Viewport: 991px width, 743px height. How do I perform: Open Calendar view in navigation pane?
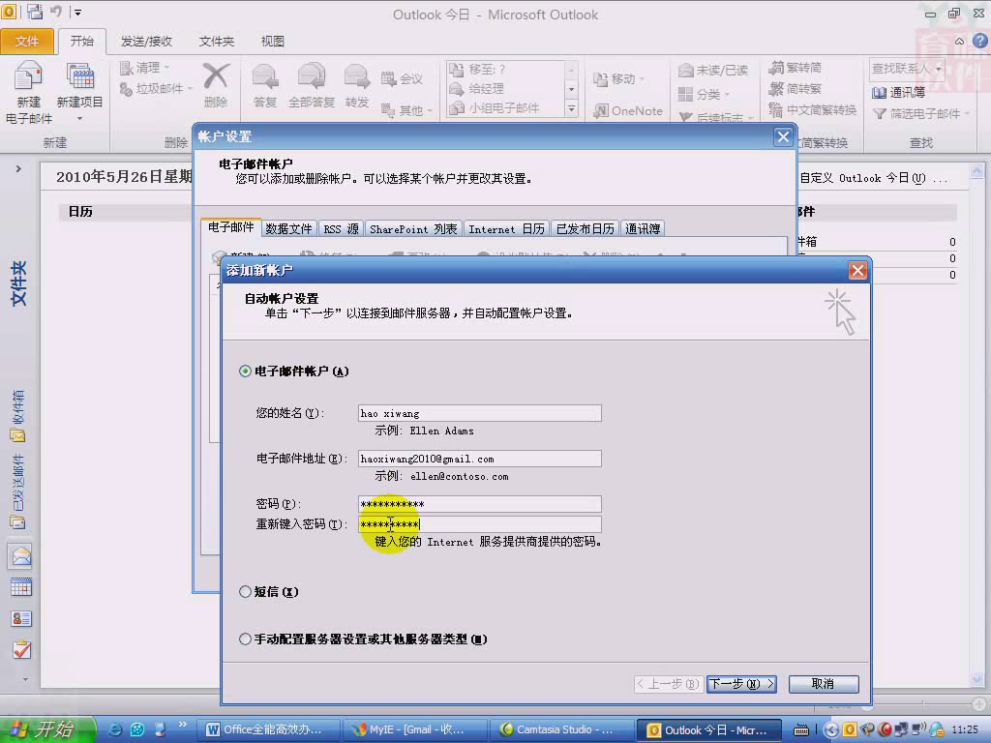21,587
